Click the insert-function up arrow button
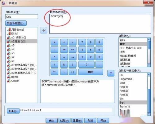Image resolution: width=155 pixels, height=124 pixels. pos(111,73)
